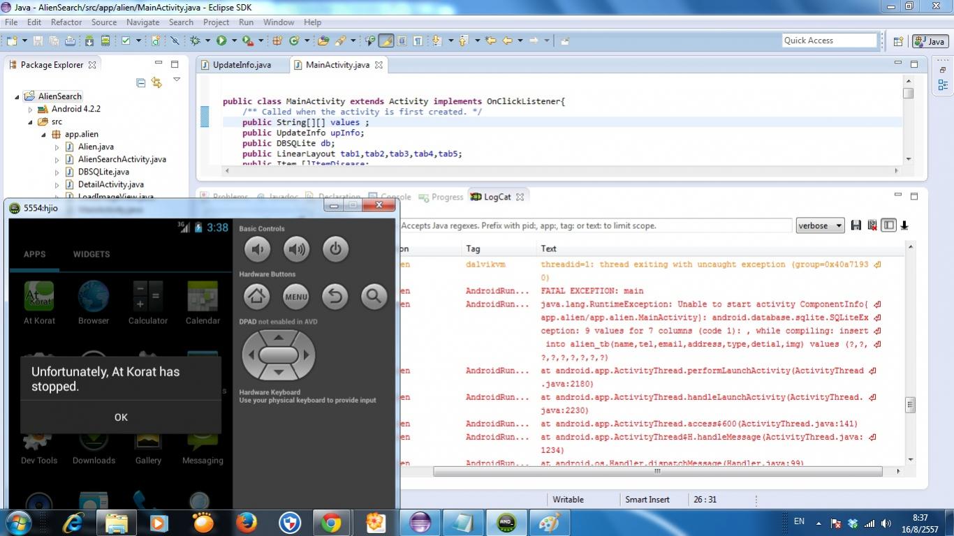Screen dimensions: 954x536
Task: Click Save Log icon in LogCat
Action: (856, 225)
